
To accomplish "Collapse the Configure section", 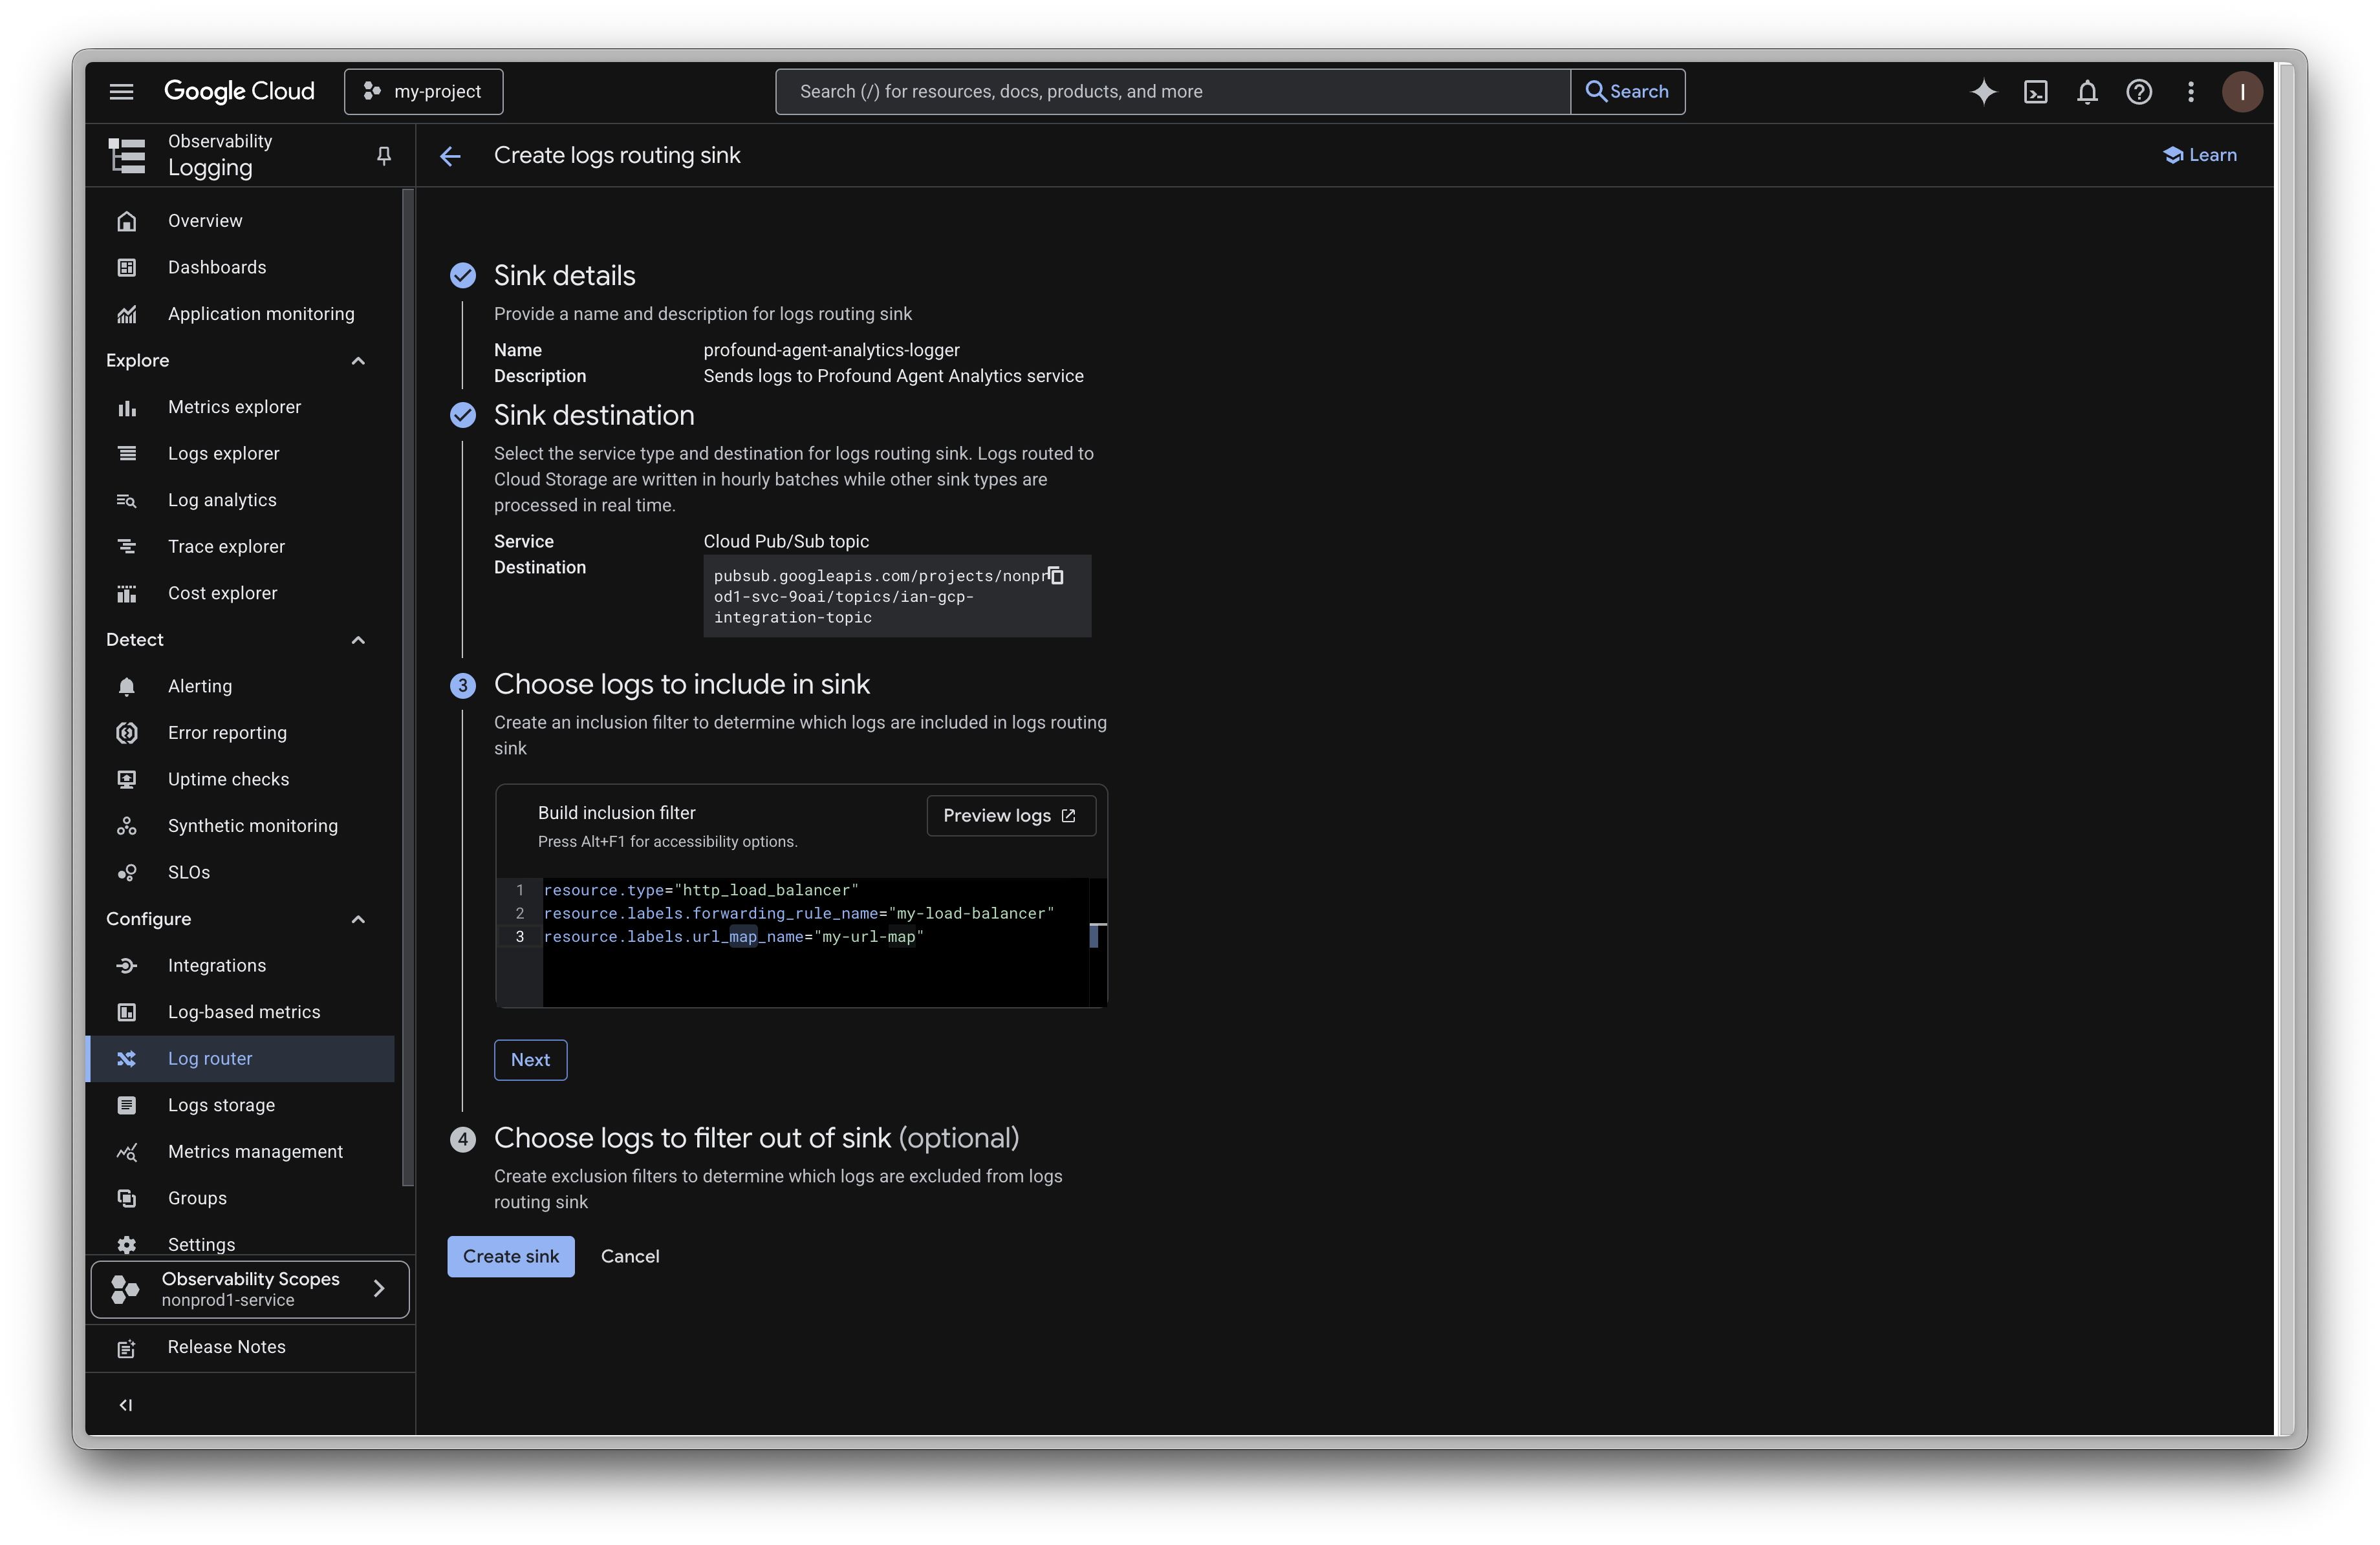I will pyautogui.click(x=358, y=919).
